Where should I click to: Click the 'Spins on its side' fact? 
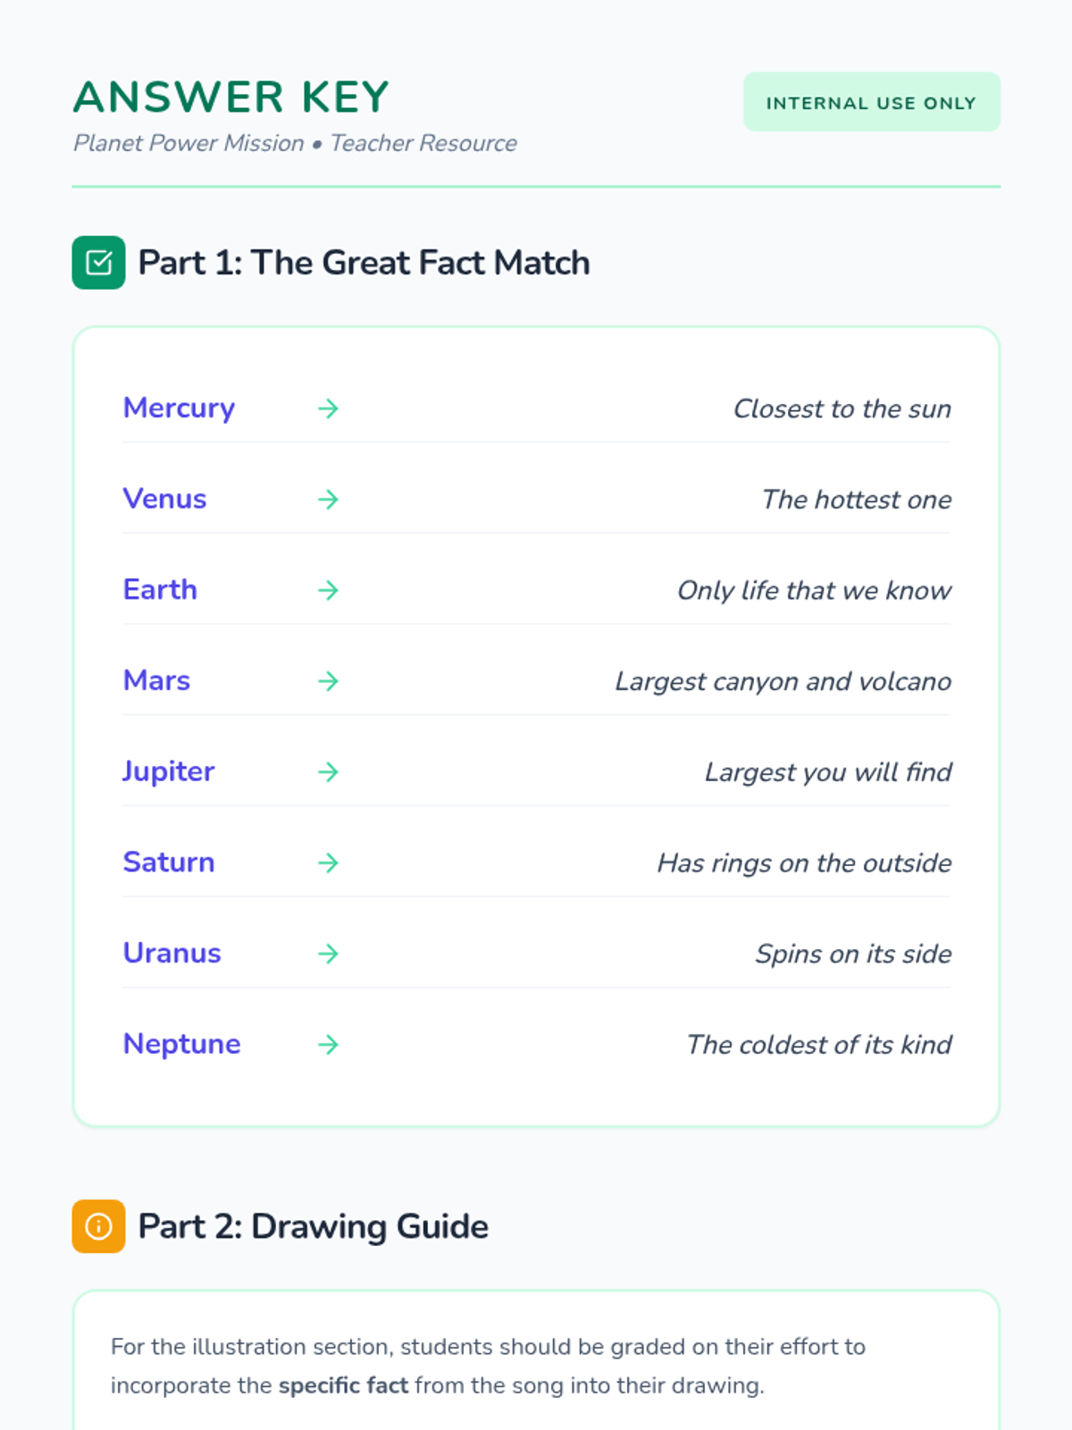(x=853, y=955)
